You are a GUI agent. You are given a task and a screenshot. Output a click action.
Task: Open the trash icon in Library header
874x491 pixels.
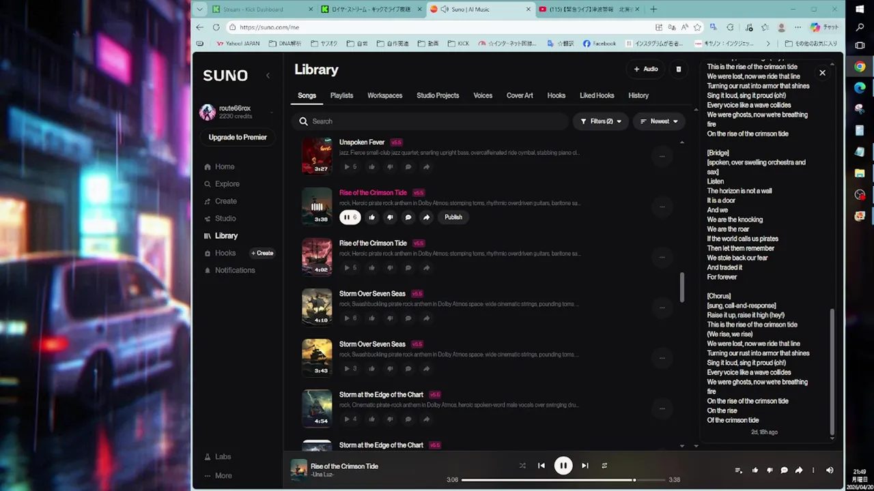[678, 69]
